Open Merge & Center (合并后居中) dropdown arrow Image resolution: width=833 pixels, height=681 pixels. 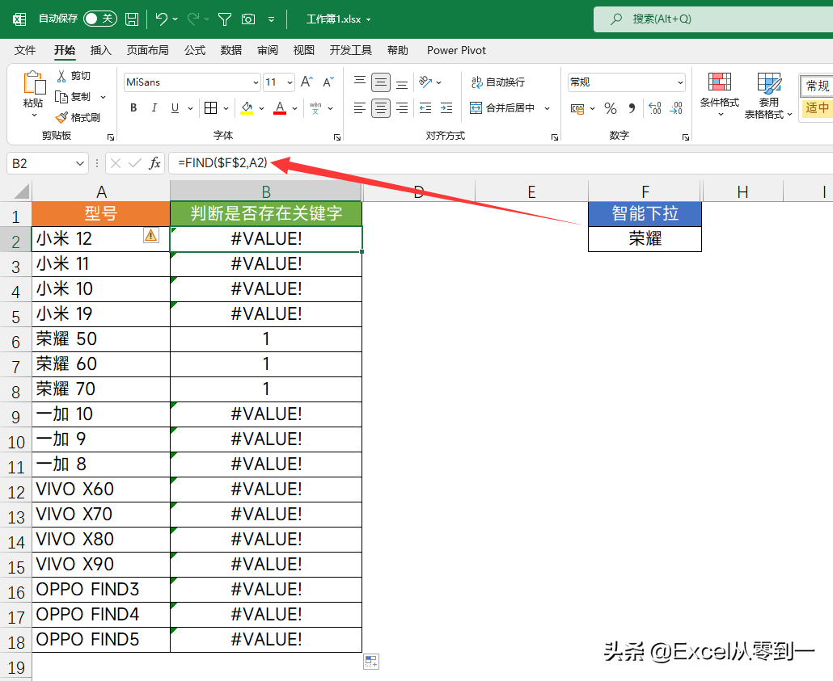pyautogui.click(x=547, y=108)
